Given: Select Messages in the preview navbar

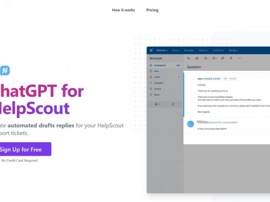Looking at the screenshot, I should (189, 50).
